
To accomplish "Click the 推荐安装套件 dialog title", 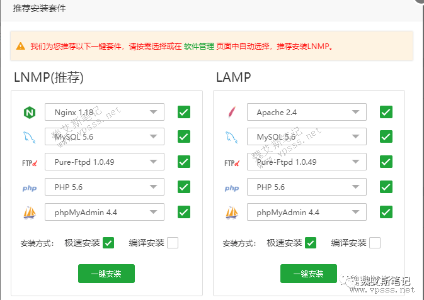I will 39,8.
